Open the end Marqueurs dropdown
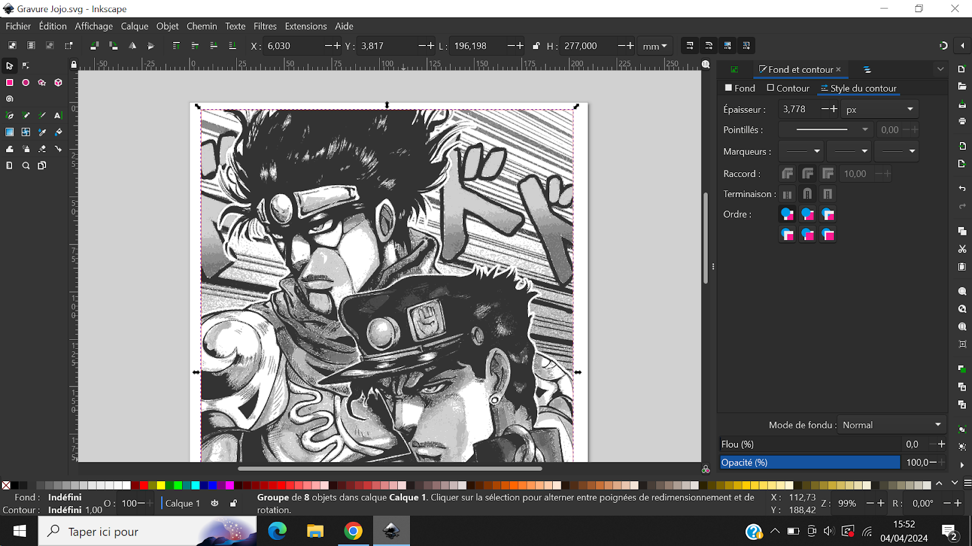972x546 pixels. coord(897,151)
